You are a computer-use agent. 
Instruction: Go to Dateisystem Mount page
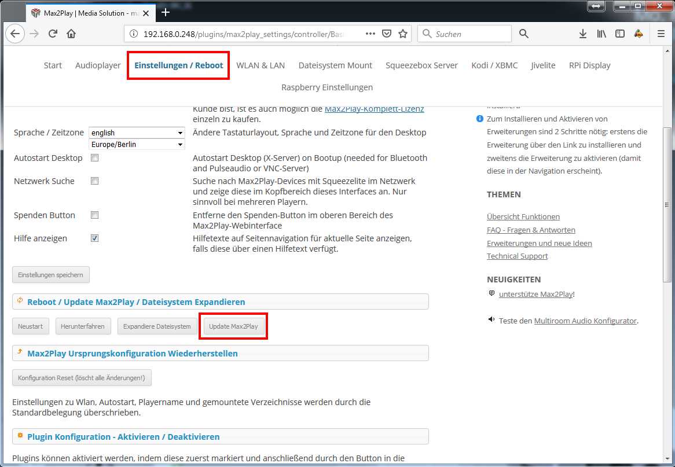tap(335, 65)
